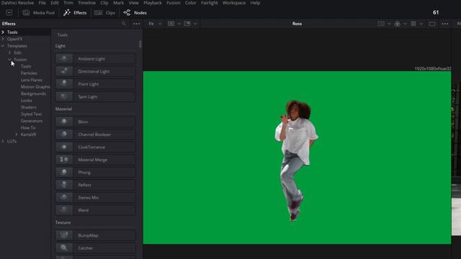Click second viewer layout icon beside Fit

187,24
